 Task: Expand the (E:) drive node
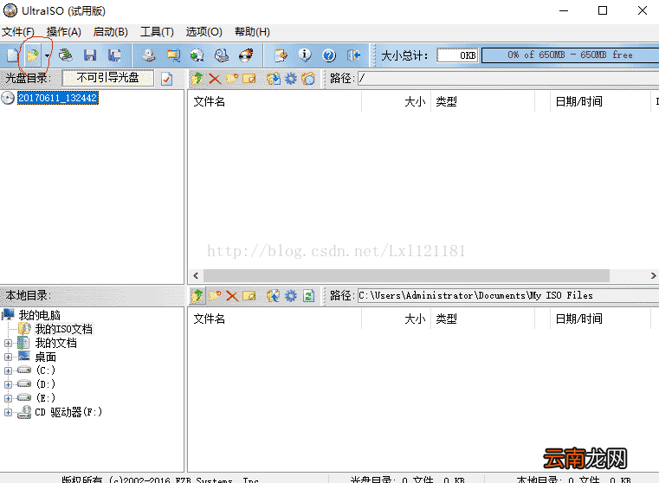point(8,398)
